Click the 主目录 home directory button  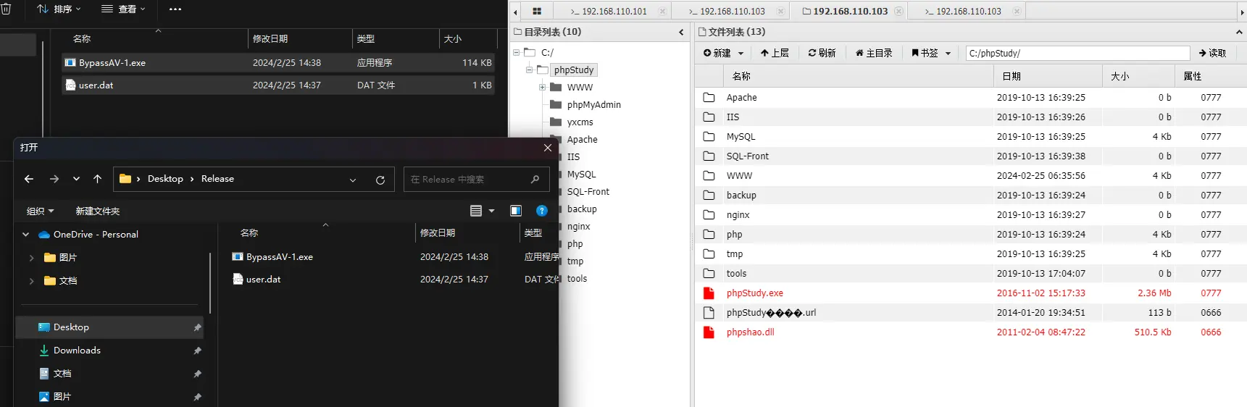click(x=873, y=53)
